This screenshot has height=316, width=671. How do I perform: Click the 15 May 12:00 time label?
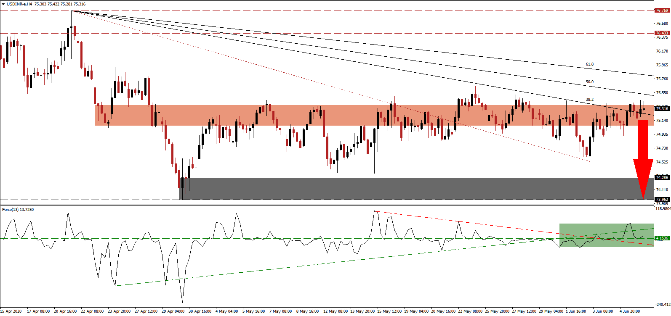[x=389, y=311]
